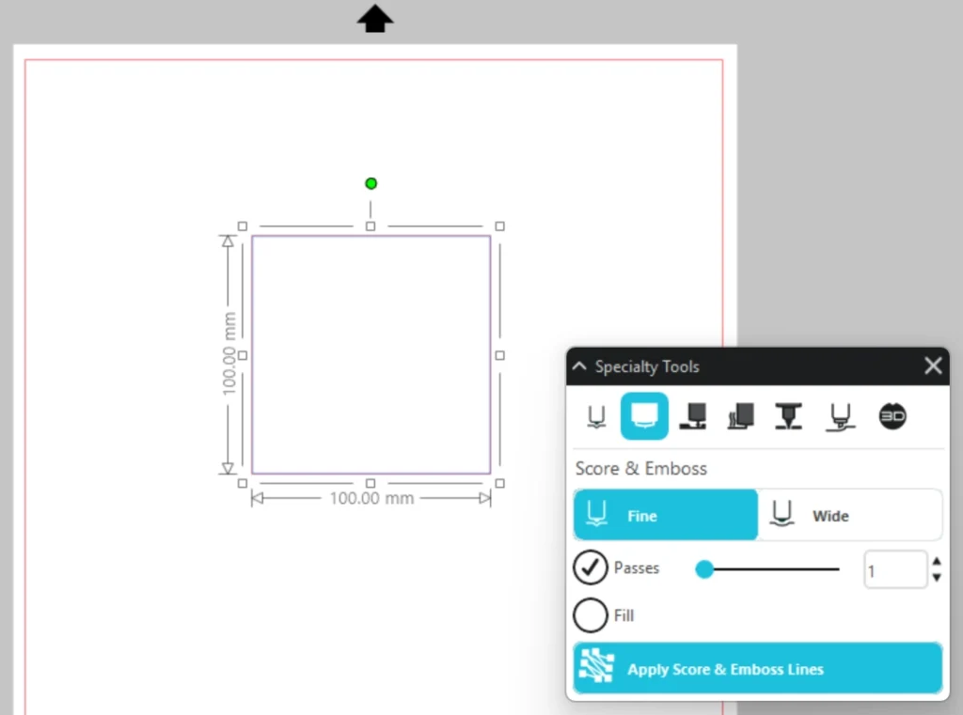
Task: Select the fourth Specialty Tools icon with wavy lines
Action: click(740, 416)
